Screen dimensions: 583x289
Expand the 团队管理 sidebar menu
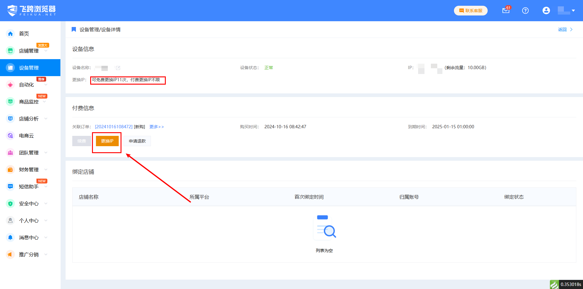tap(46, 153)
